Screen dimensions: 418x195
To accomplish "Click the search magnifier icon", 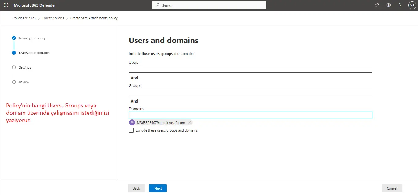I will (158, 5).
